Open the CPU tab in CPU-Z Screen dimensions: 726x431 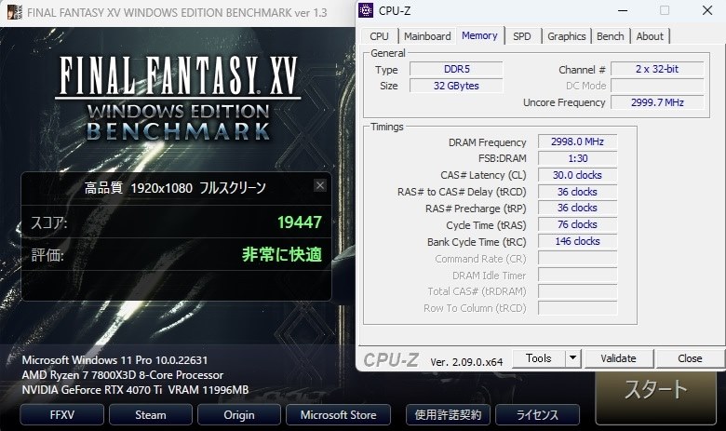379,36
